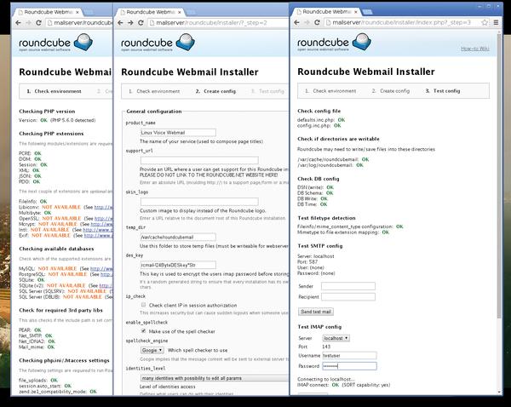Click the product_name field Linux Voice Webmail
Viewport: 511px width, 407px height.
tap(178, 132)
